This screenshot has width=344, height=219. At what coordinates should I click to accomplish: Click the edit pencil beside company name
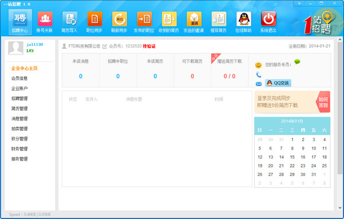(x=105, y=46)
